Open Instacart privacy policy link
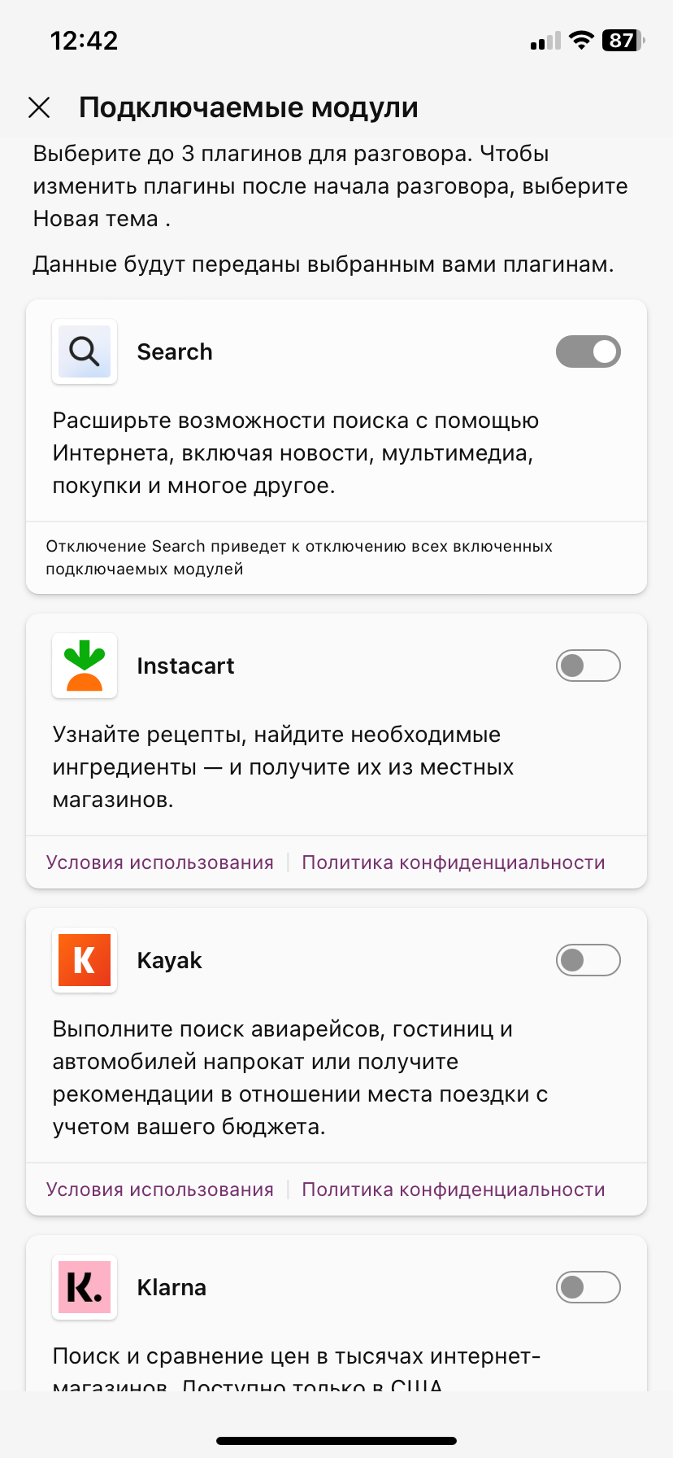The height and width of the screenshot is (1458, 673). click(x=454, y=862)
